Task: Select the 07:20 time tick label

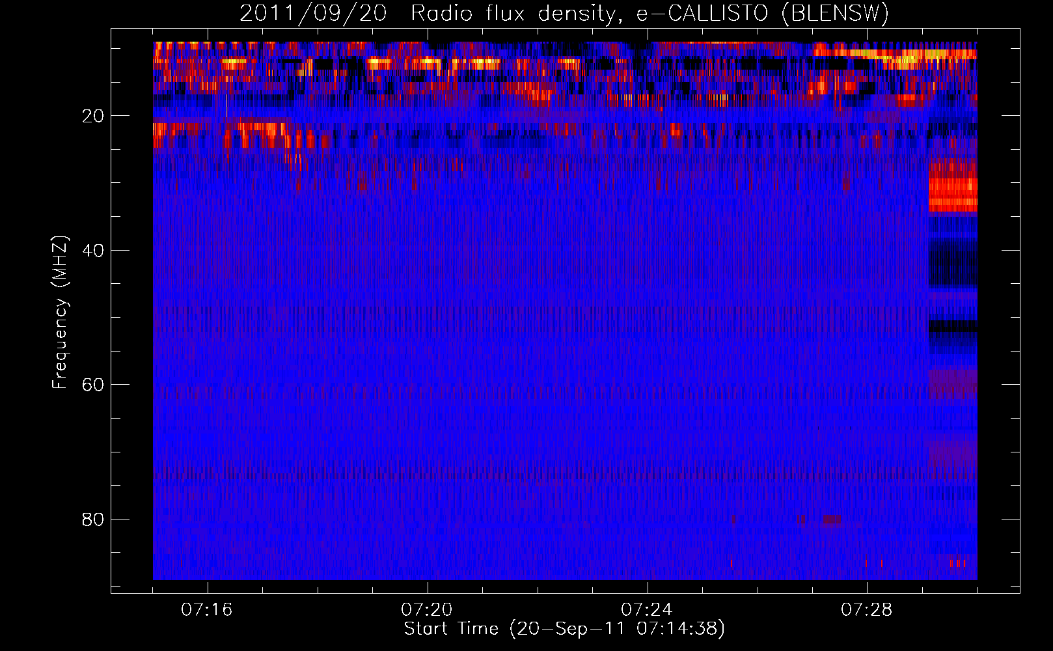Action: pos(427,610)
